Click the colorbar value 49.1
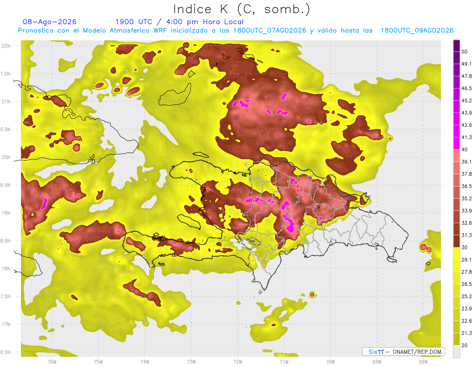The width and height of the screenshot is (475, 367). [467, 64]
